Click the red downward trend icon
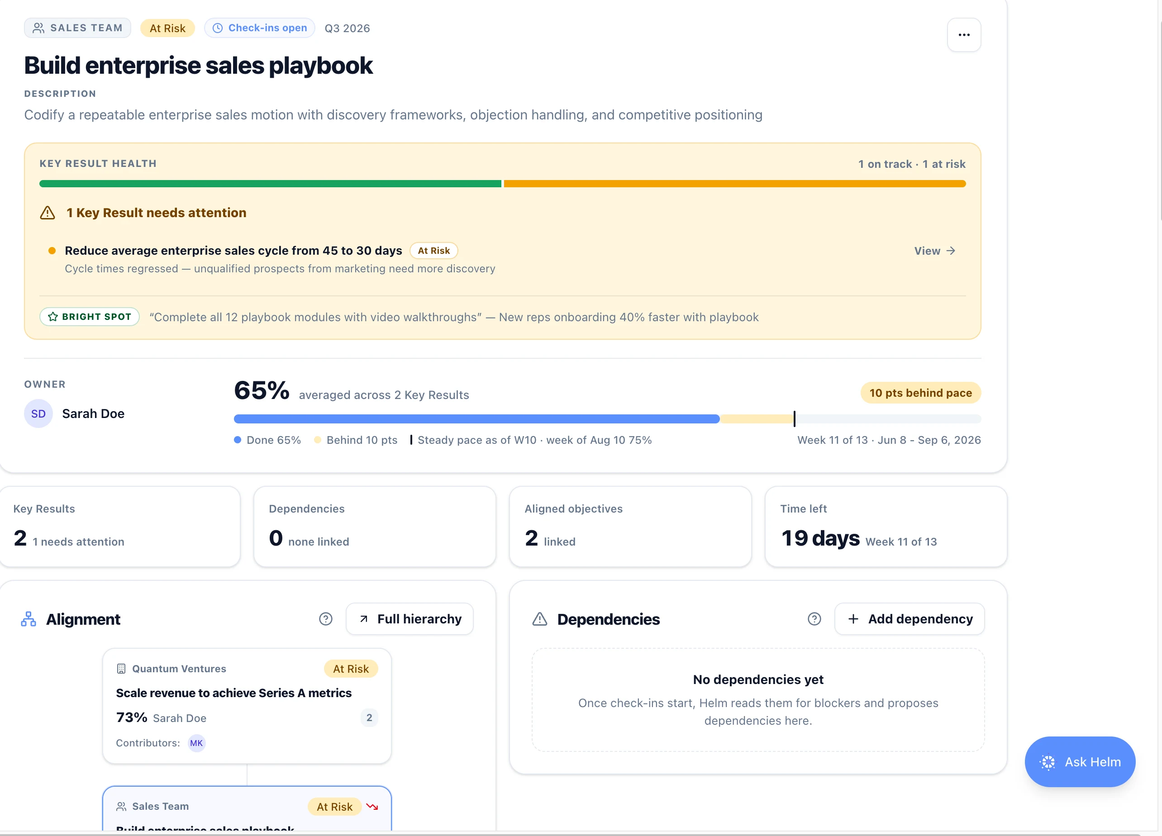Viewport: 1162px width, 836px height. 372,806
